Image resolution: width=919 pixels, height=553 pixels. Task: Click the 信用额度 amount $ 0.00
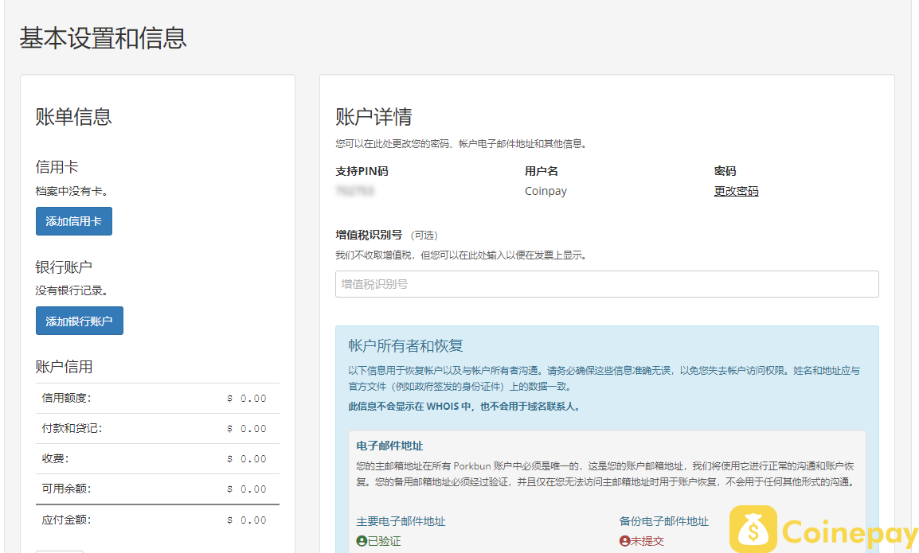[x=247, y=399]
